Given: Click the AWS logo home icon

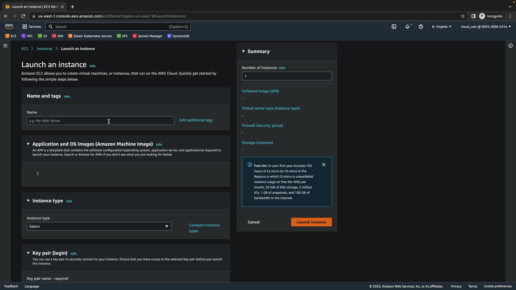Looking at the screenshot, I should [x=9, y=26].
